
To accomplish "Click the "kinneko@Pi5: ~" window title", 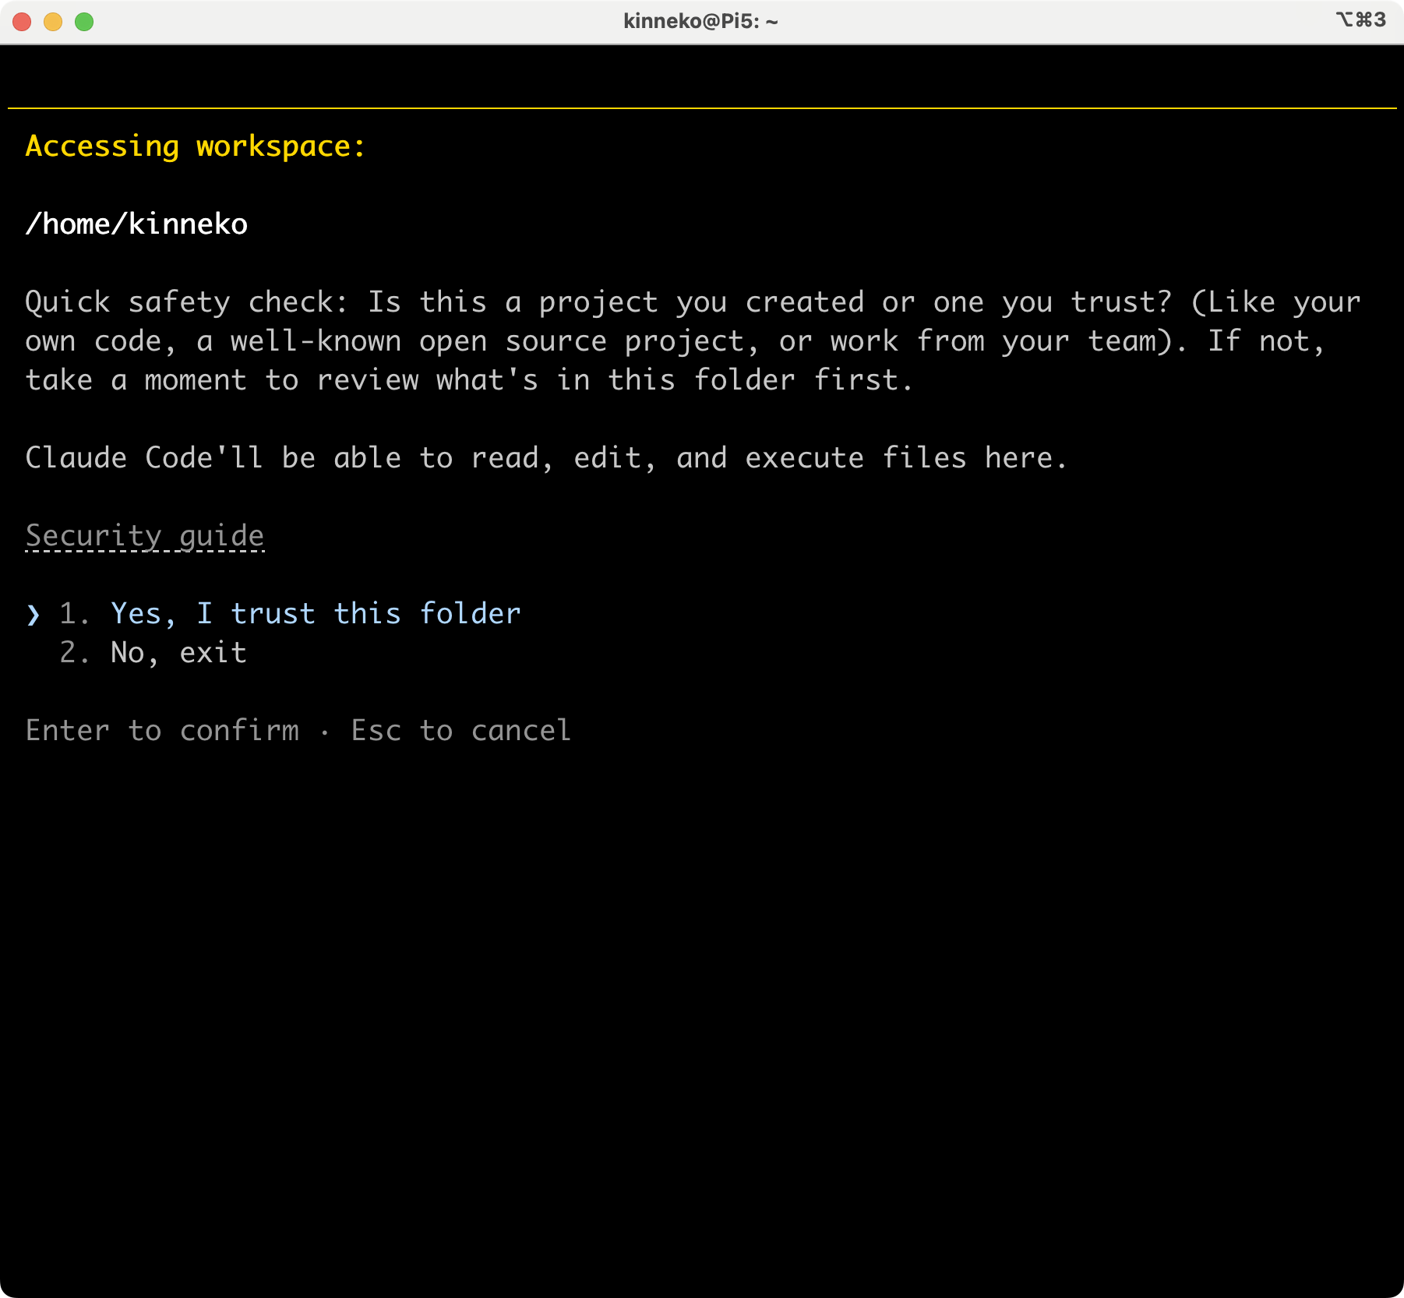I will (700, 21).
